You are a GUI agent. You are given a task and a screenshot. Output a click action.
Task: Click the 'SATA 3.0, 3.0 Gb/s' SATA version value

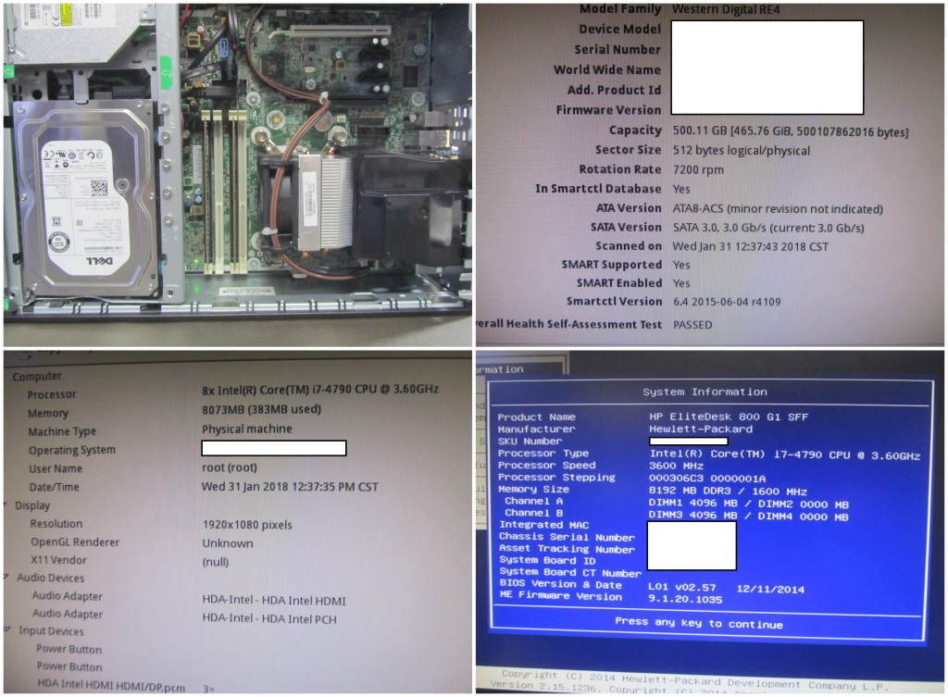767,228
